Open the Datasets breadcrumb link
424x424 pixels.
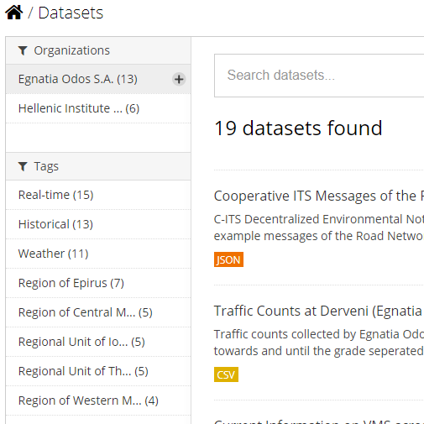[71, 13]
